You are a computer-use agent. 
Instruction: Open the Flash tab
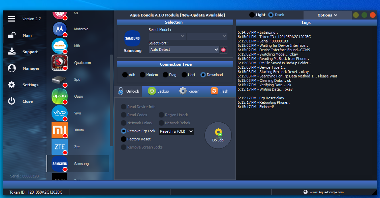(x=220, y=91)
